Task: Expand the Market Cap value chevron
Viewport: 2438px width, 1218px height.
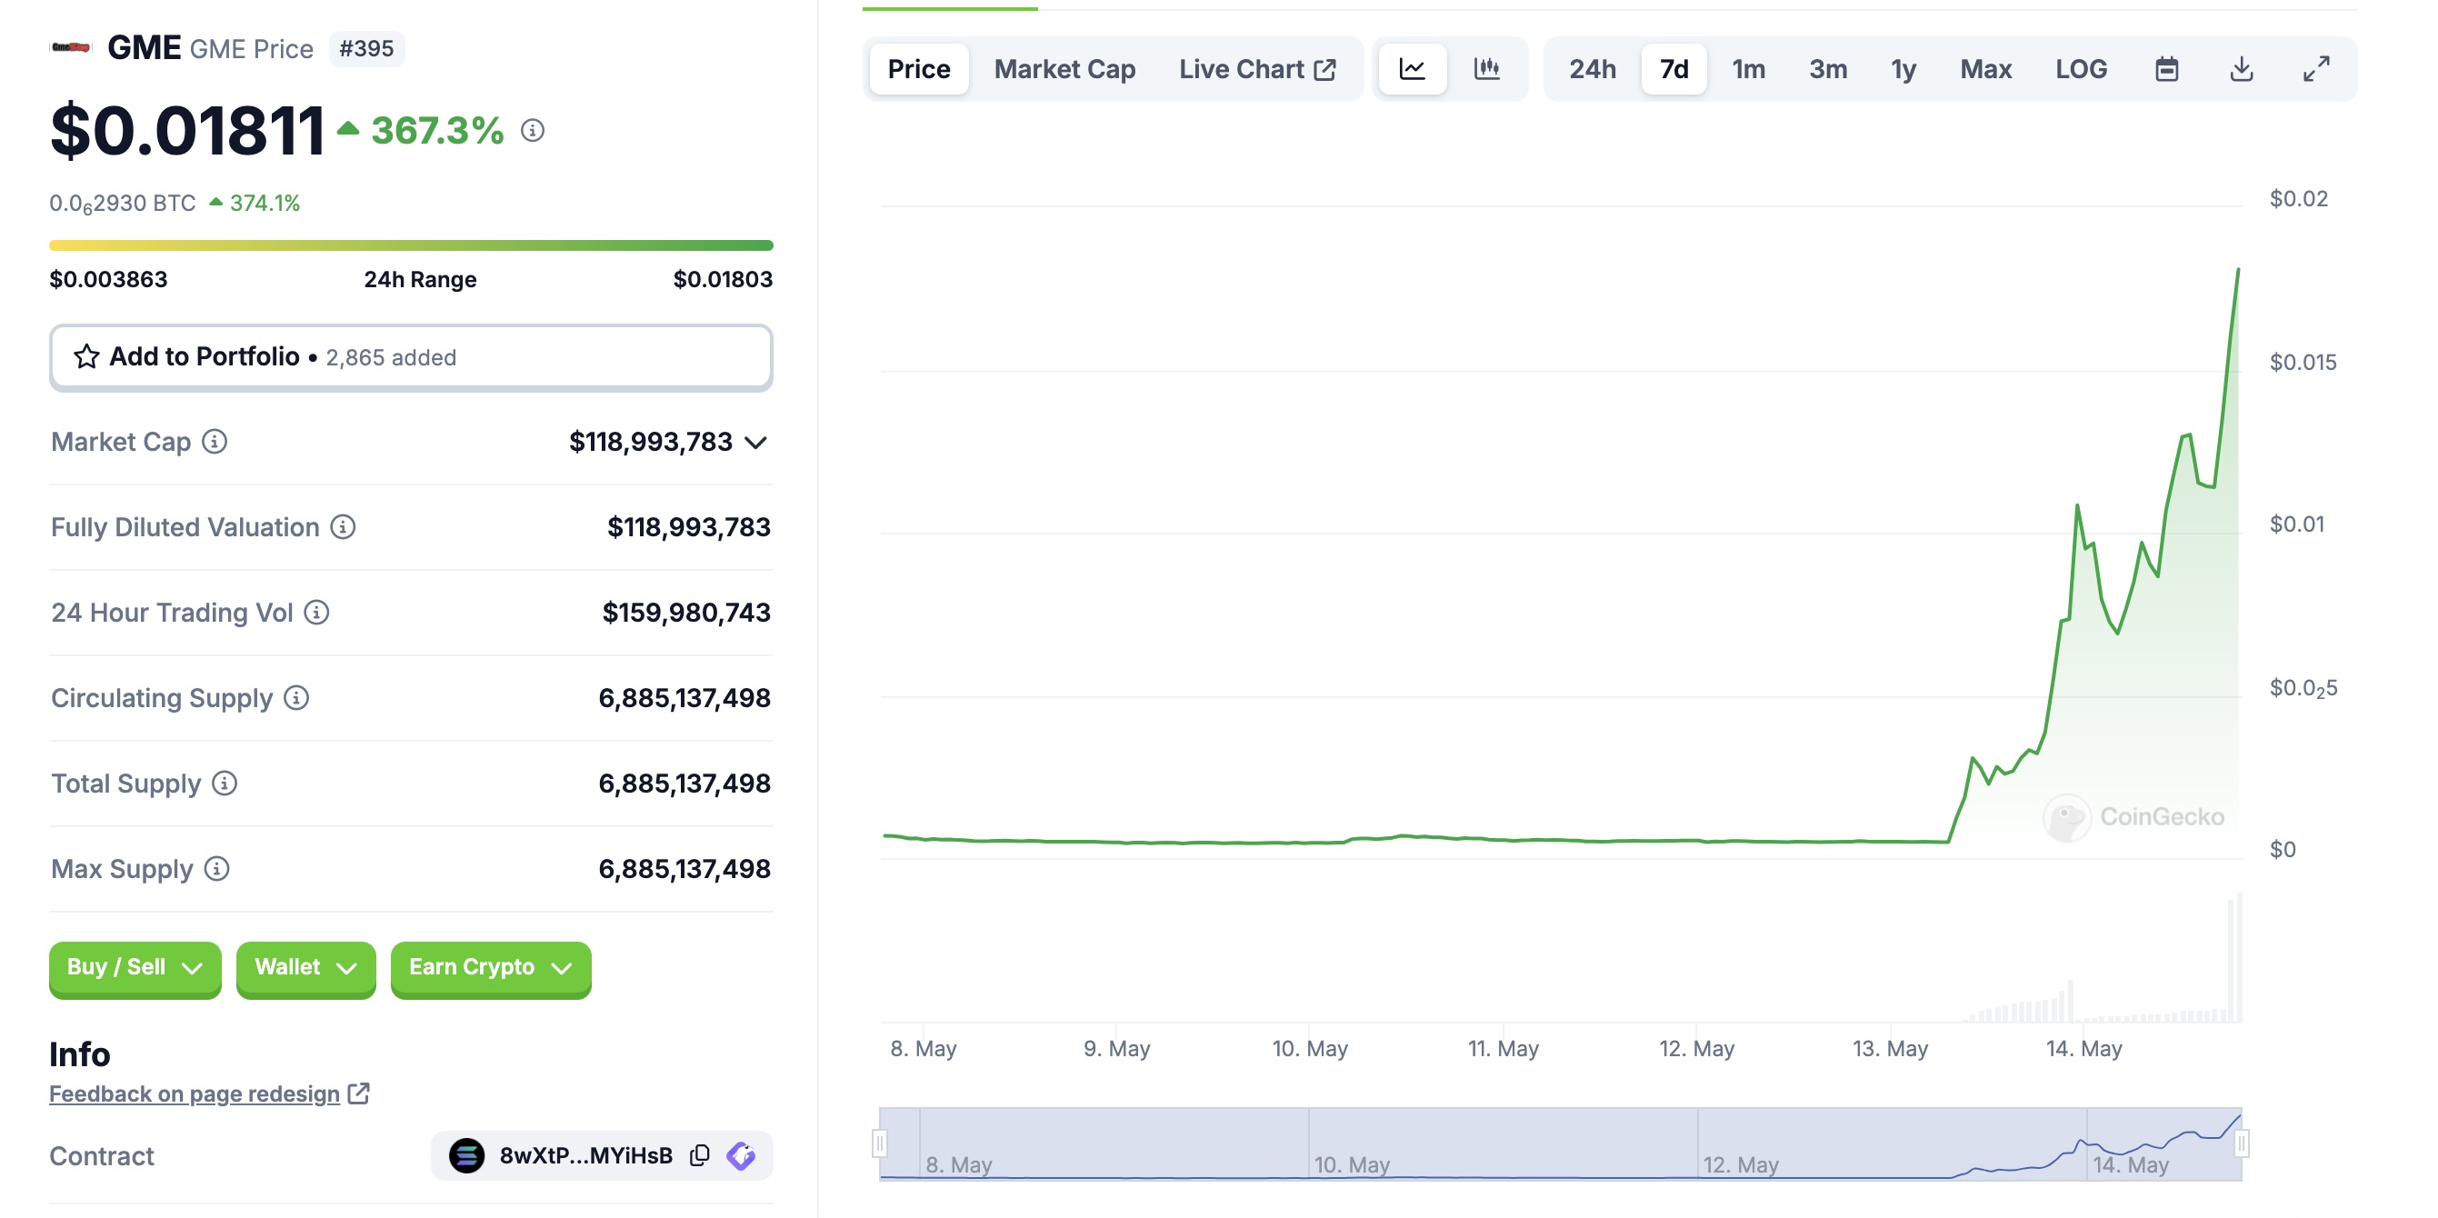Action: [x=755, y=442]
